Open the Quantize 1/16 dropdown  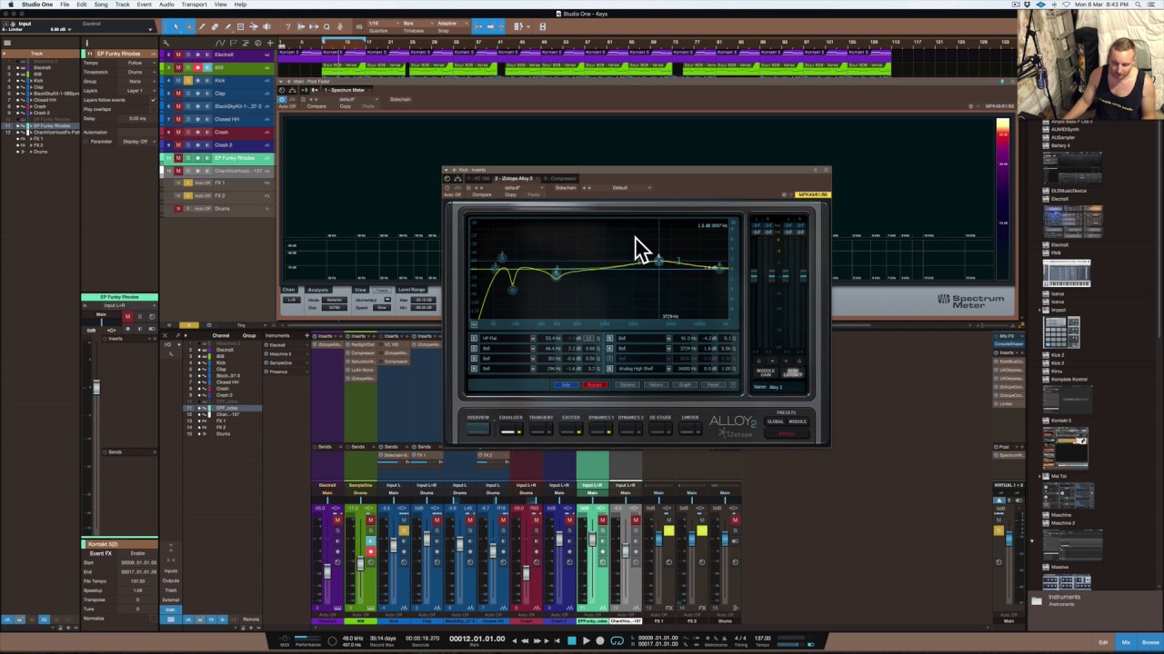tap(384, 24)
